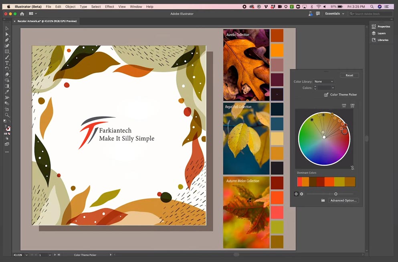Toggle link harmony colors icon below wheel
The image size is (398, 262).
[352, 168]
